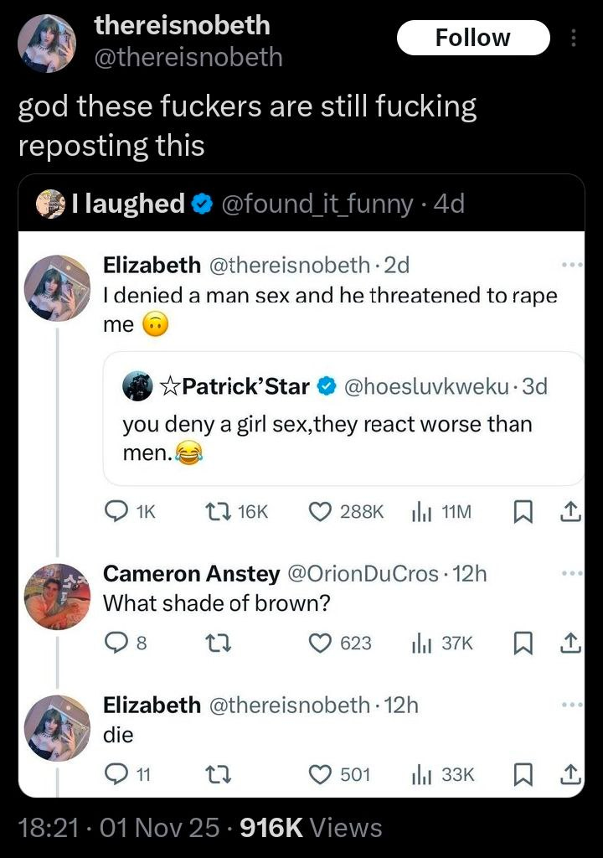Image resolution: width=603 pixels, height=858 pixels.
Task: Click reply icon on the "die" tweet
Action: pos(115,775)
